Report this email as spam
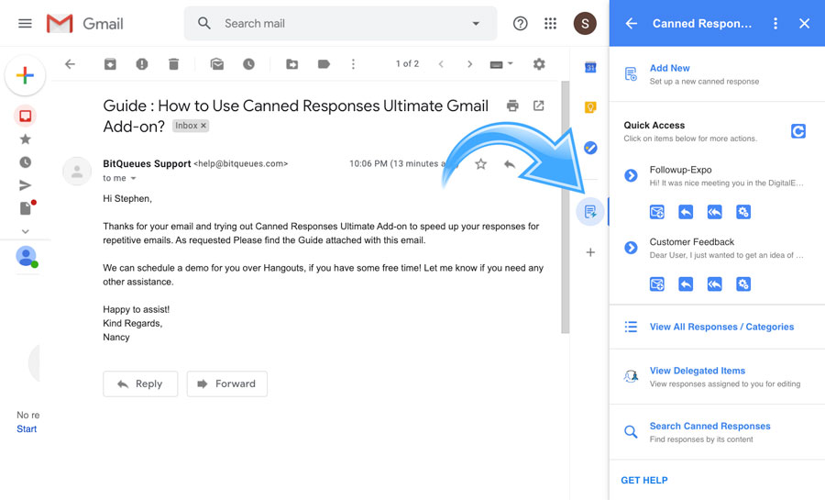This screenshot has height=500, width=825. tap(141, 64)
